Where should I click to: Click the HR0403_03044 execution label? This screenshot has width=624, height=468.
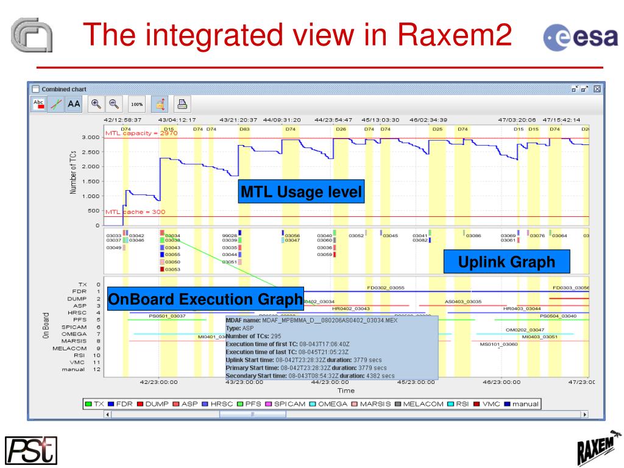click(x=522, y=308)
